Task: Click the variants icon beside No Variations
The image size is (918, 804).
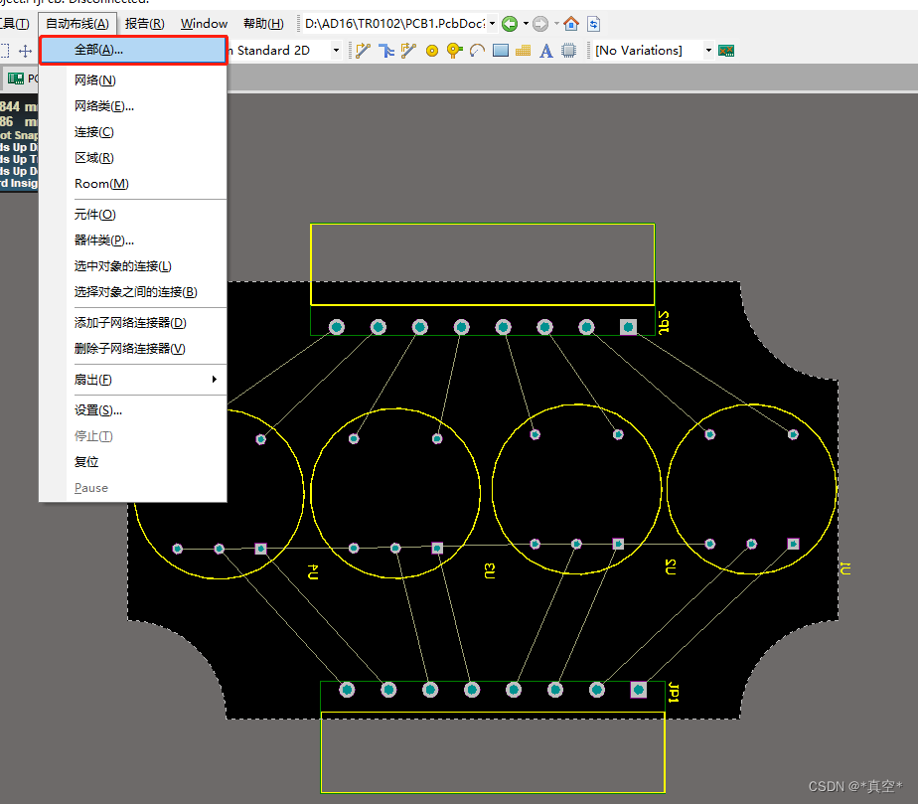Action: point(726,51)
